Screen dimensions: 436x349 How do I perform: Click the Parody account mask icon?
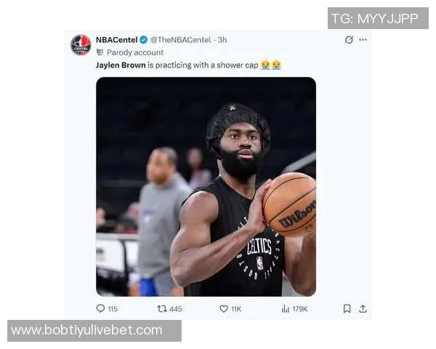pyautogui.click(x=100, y=52)
